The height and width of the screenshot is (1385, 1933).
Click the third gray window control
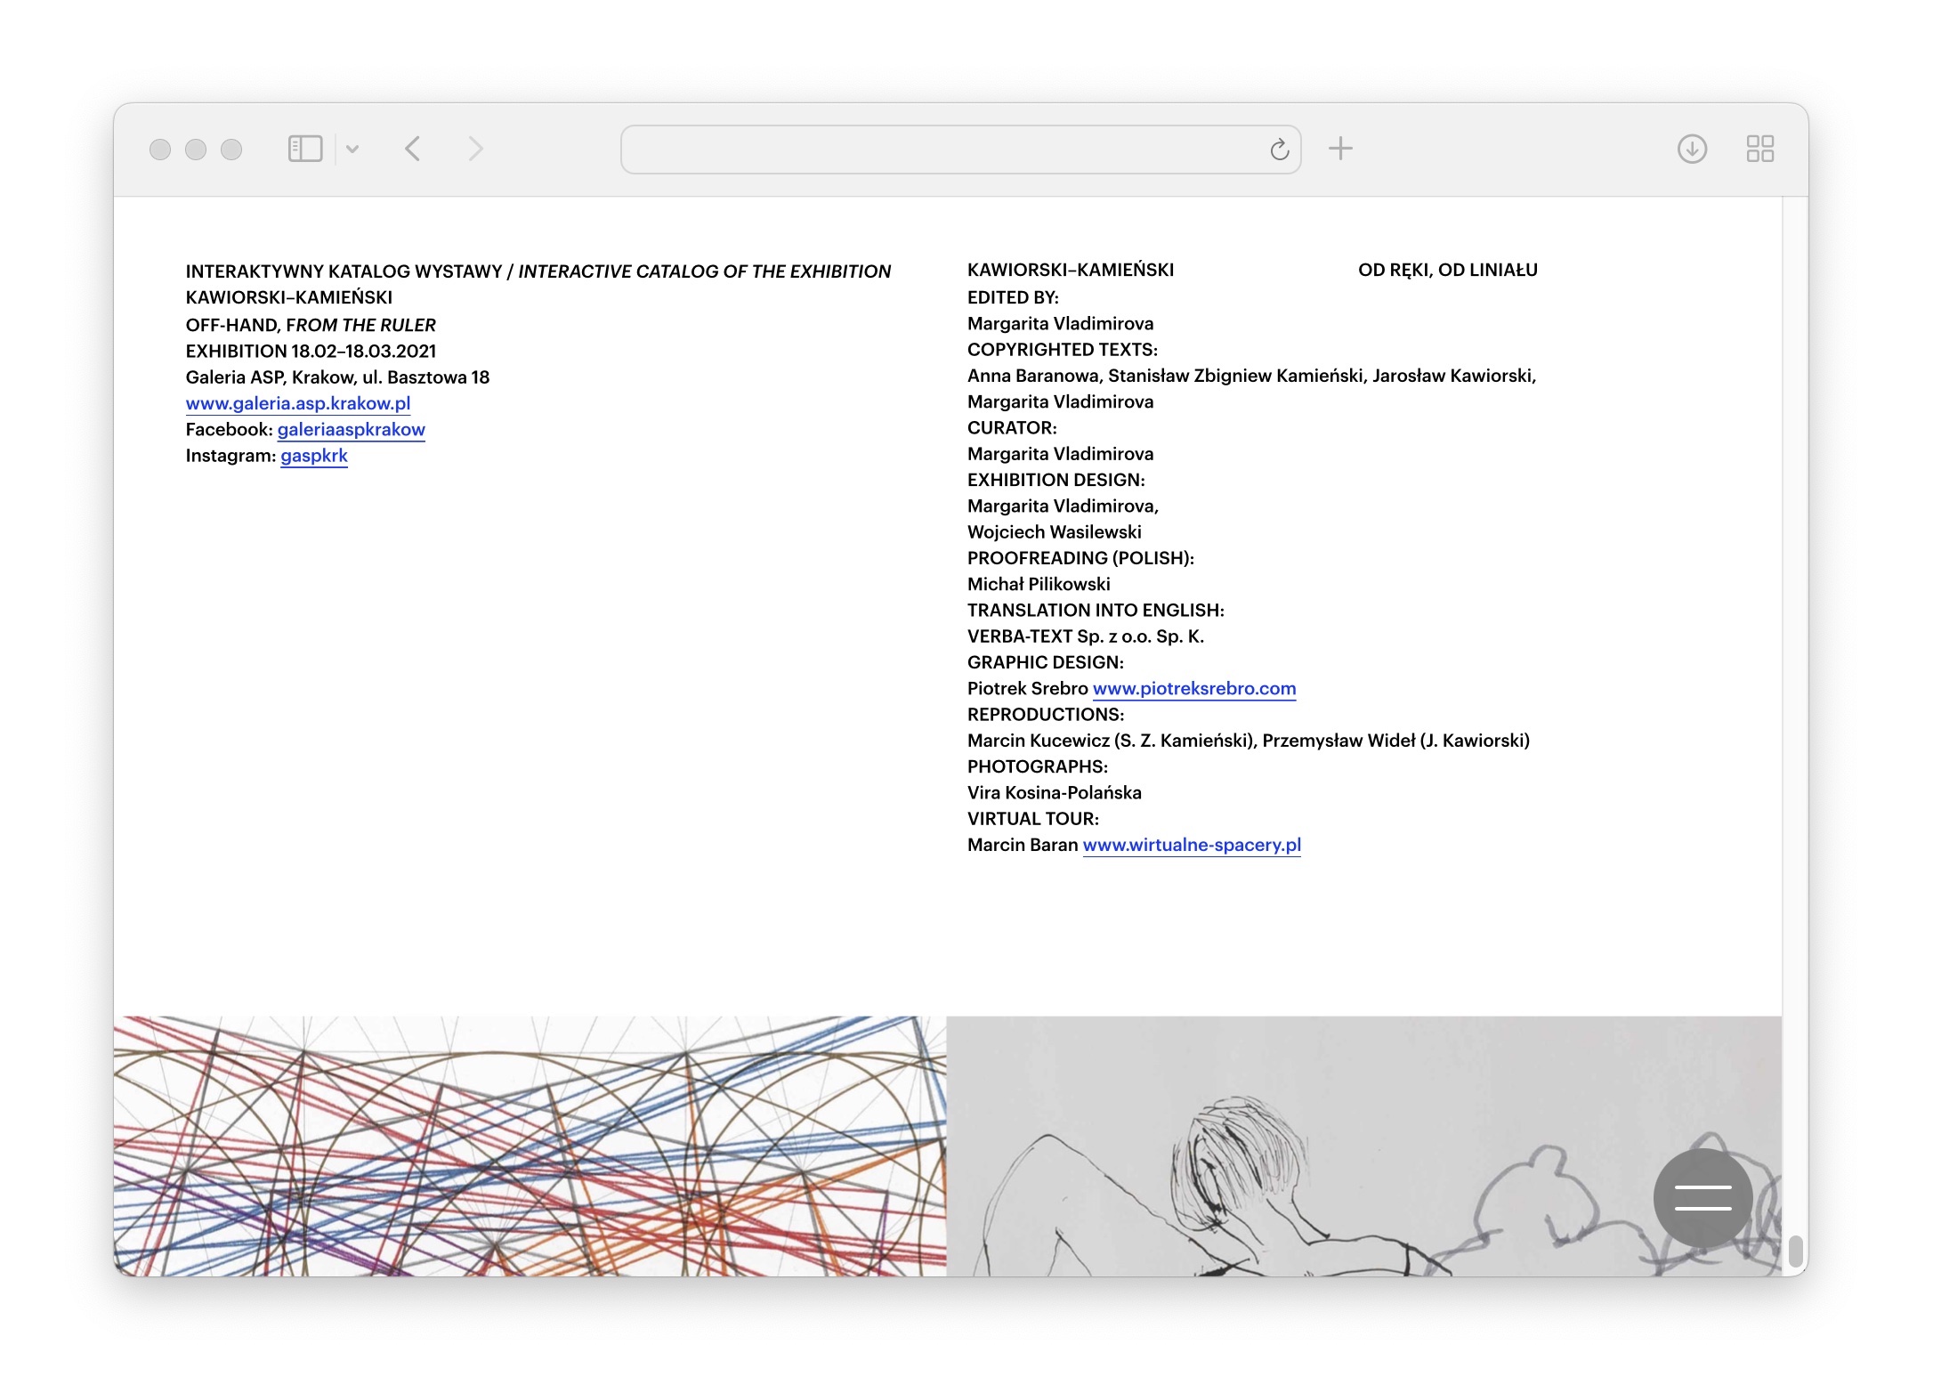click(231, 150)
